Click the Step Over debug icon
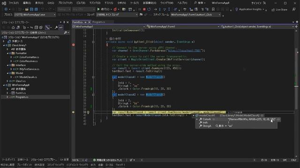 coord(165,9)
